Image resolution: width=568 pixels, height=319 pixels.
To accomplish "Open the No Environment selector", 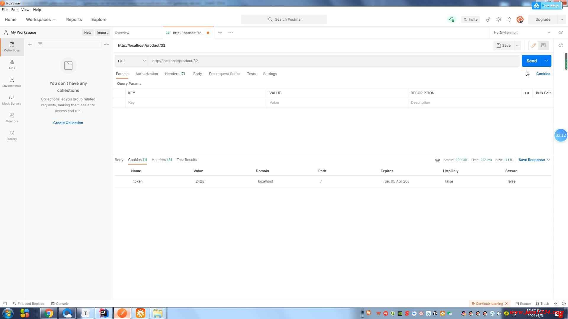I will tap(522, 32).
